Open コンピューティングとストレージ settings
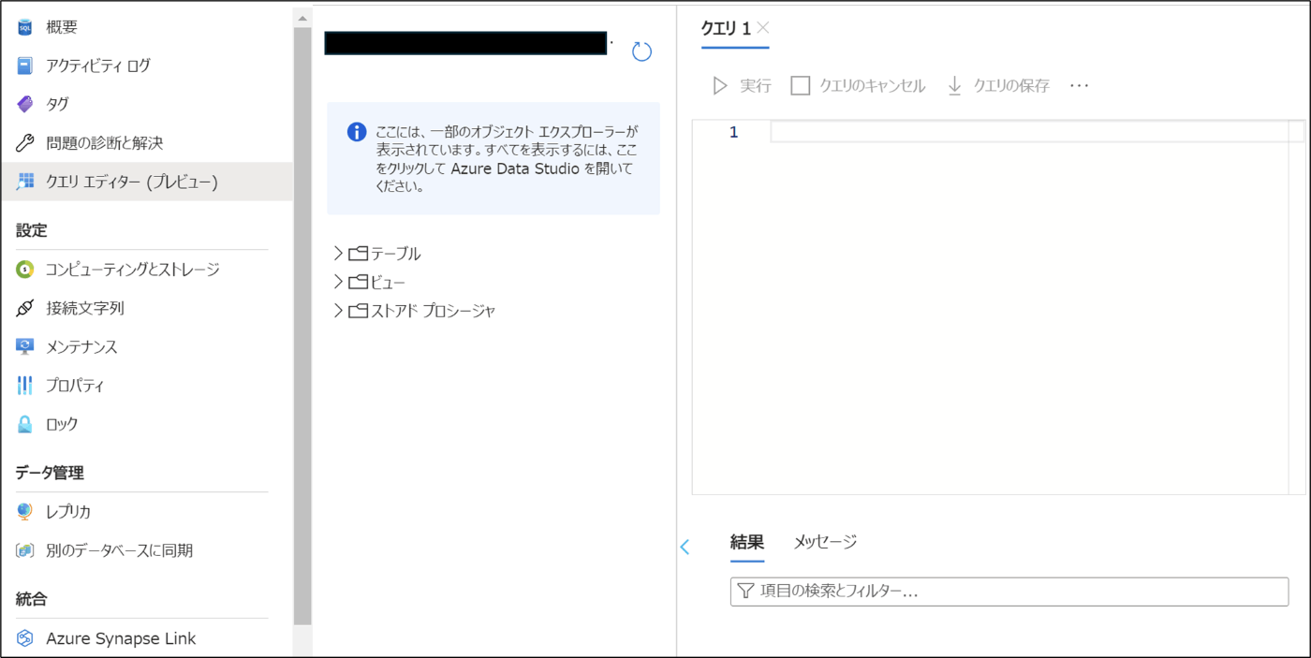The image size is (1311, 658). click(x=133, y=270)
